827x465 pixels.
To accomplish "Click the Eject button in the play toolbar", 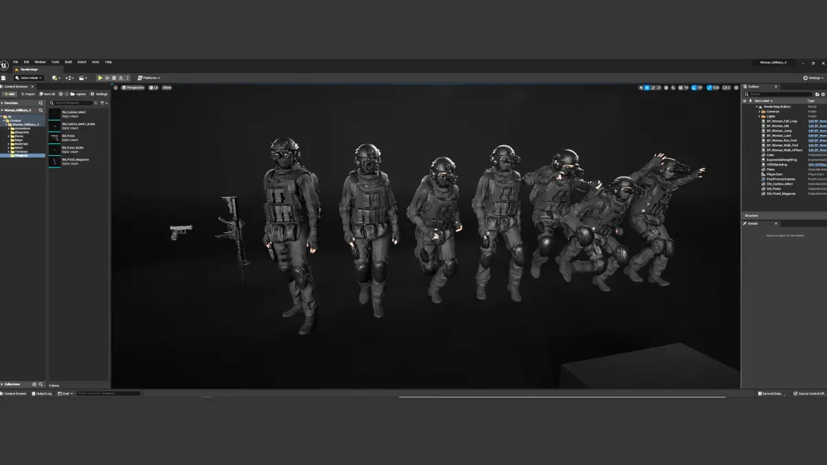I will pos(121,78).
